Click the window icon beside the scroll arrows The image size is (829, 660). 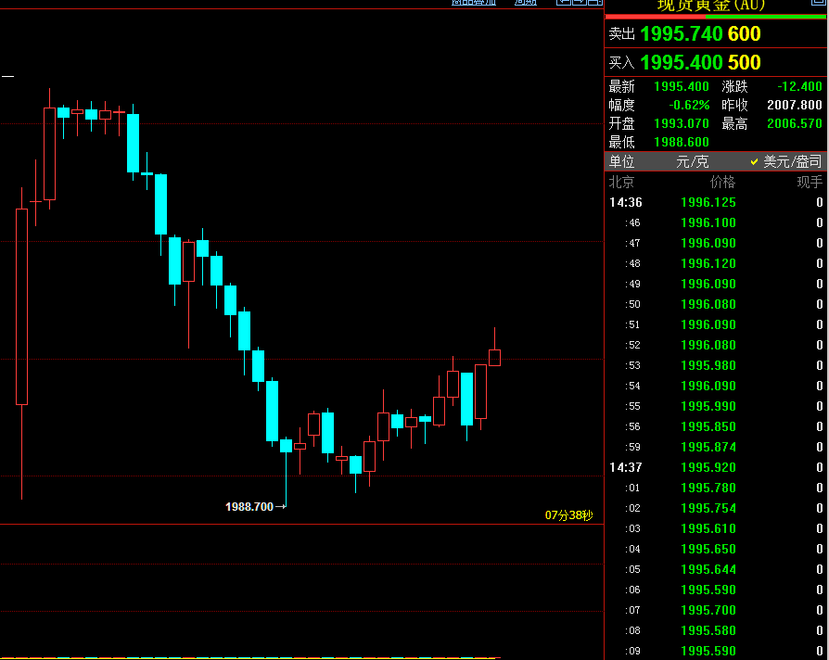pos(593,2)
